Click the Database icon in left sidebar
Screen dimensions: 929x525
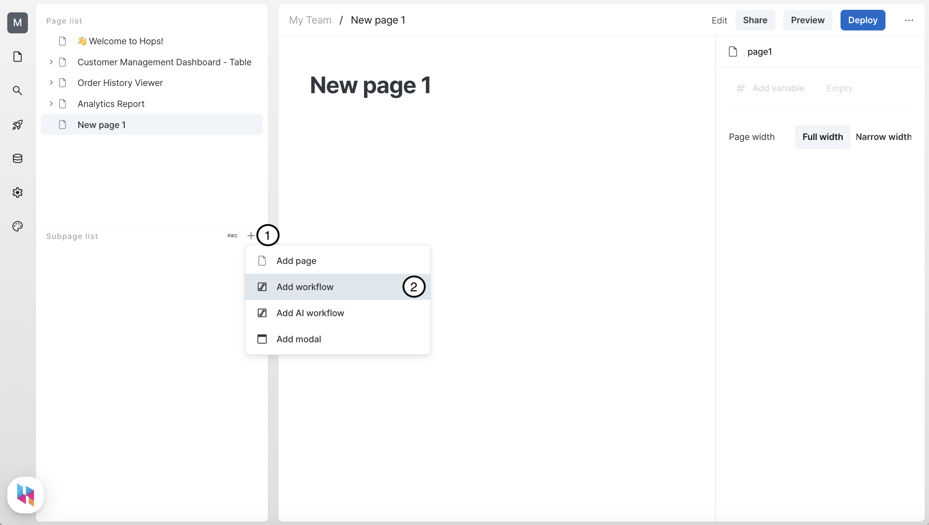click(17, 159)
